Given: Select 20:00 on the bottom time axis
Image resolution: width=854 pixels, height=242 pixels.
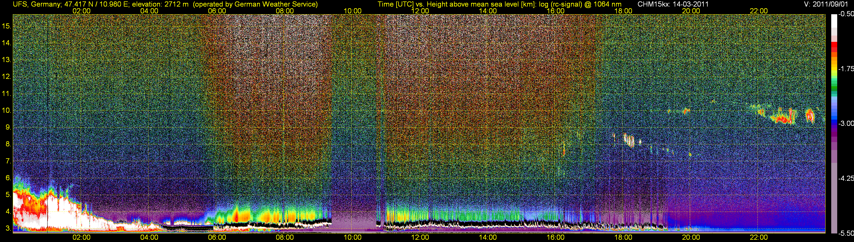Looking at the screenshot, I should click(691, 237).
